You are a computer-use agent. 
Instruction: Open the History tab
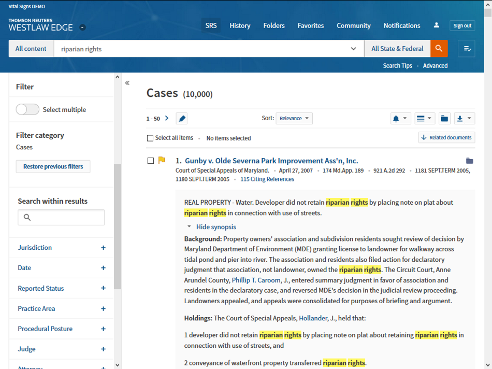240,25
